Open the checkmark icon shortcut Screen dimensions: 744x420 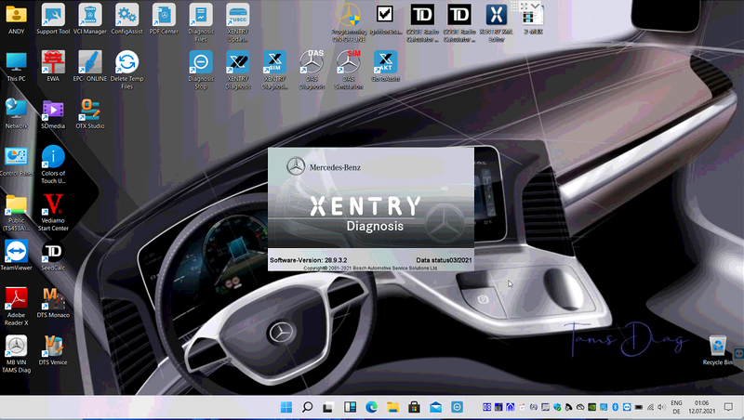pyautogui.click(x=385, y=19)
